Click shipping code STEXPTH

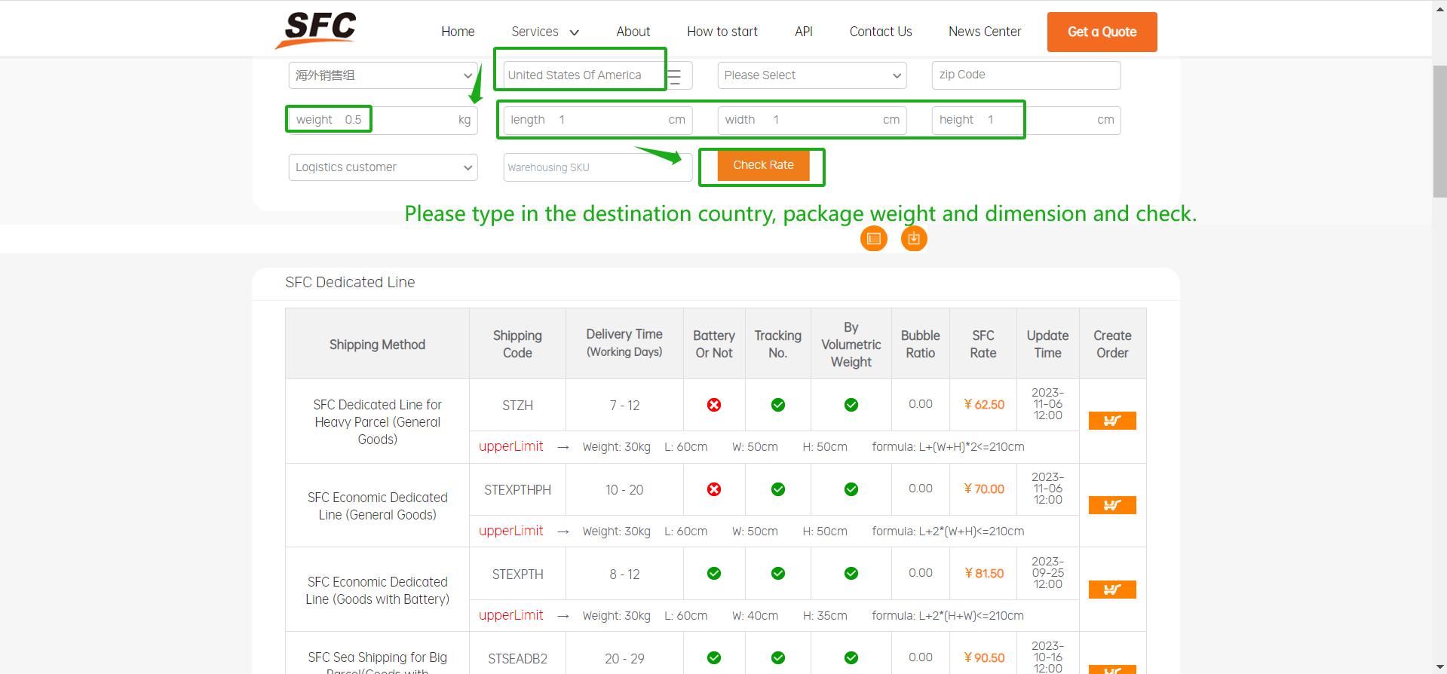click(517, 574)
